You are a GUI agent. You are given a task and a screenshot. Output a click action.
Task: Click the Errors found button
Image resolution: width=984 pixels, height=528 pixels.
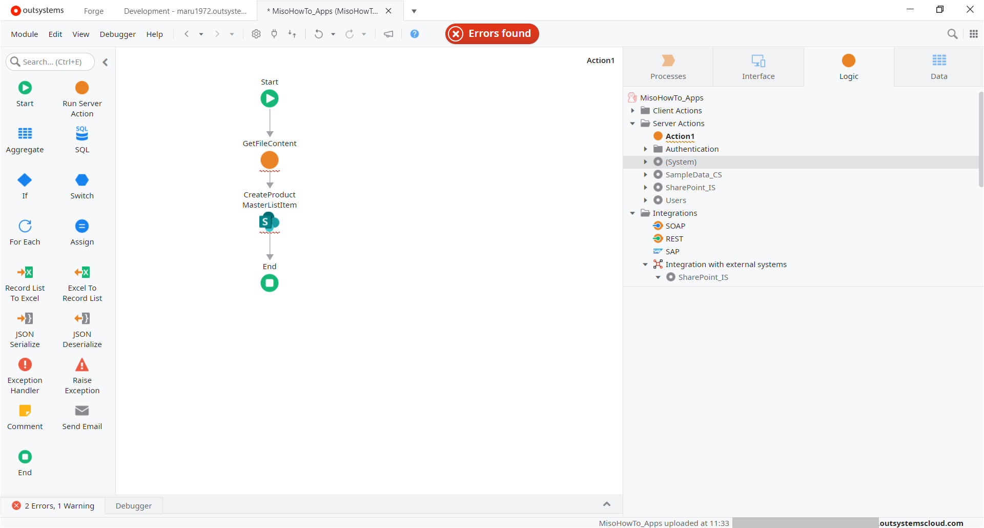pyautogui.click(x=491, y=34)
